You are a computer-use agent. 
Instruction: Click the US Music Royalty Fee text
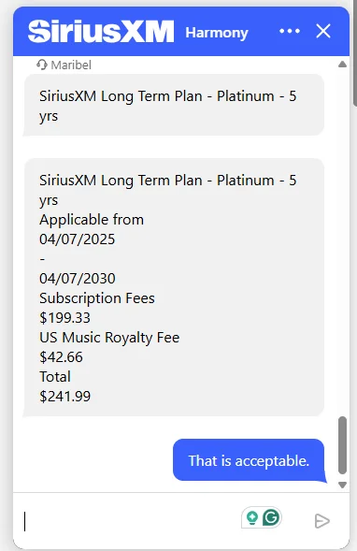(x=109, y=338)
